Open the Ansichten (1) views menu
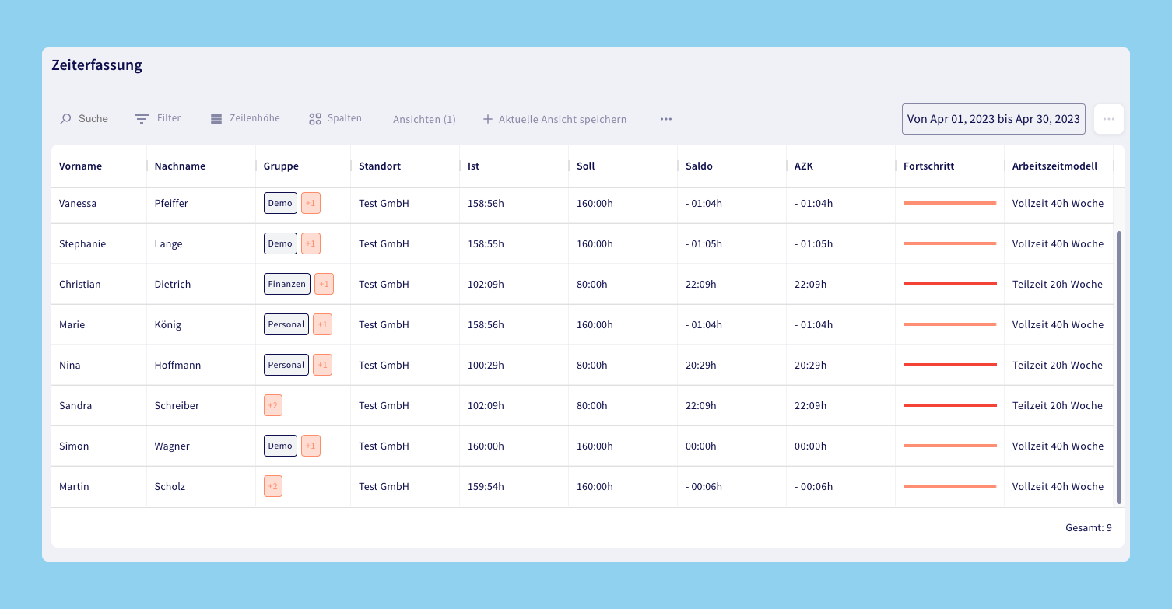1172x609 pixels. pos(424,119)
